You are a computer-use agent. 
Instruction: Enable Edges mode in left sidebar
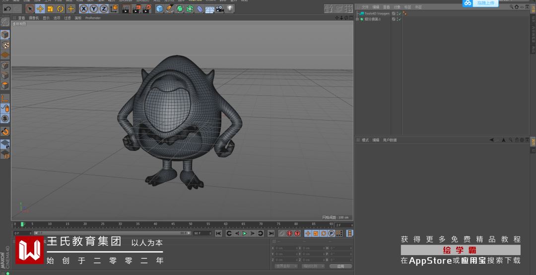pos(5,75)
